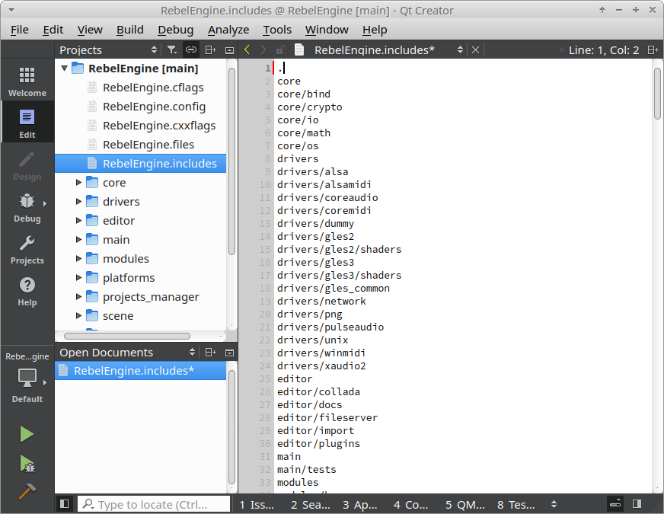
Task: Open the Edit menu
Action: (x=53, y=30)
